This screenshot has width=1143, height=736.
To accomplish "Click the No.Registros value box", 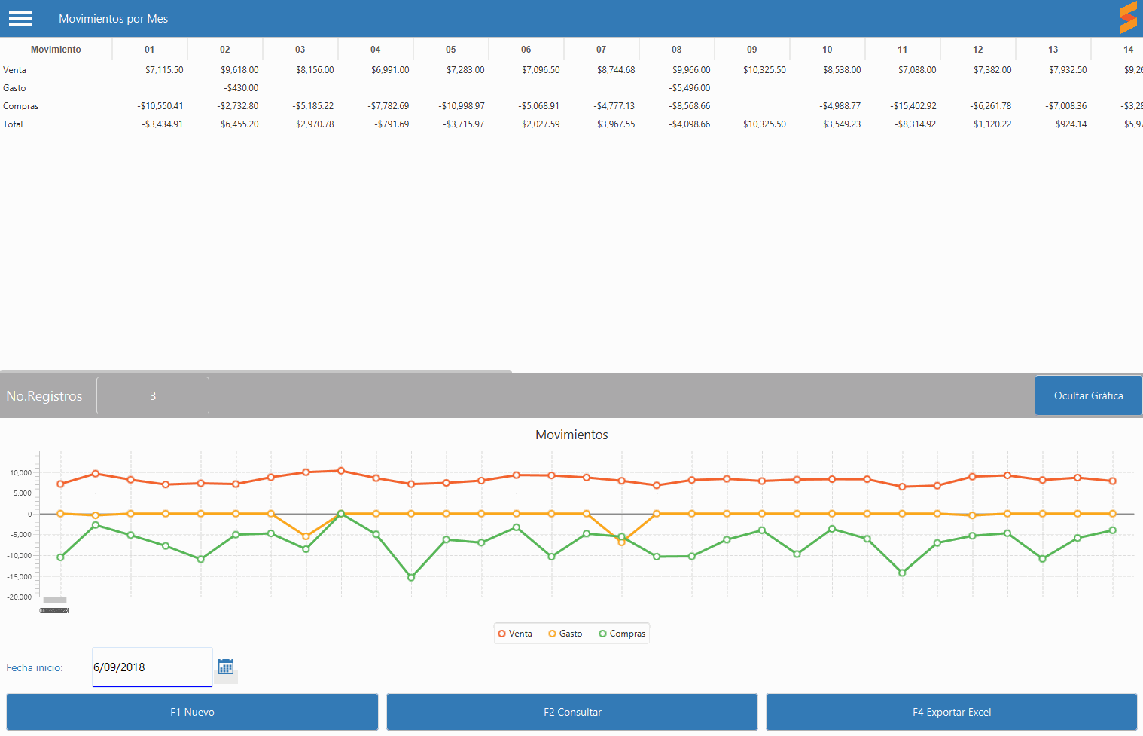I will coord(153,395).
